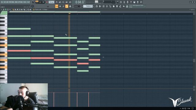Open the Channel rack icon

pos(104,6)
